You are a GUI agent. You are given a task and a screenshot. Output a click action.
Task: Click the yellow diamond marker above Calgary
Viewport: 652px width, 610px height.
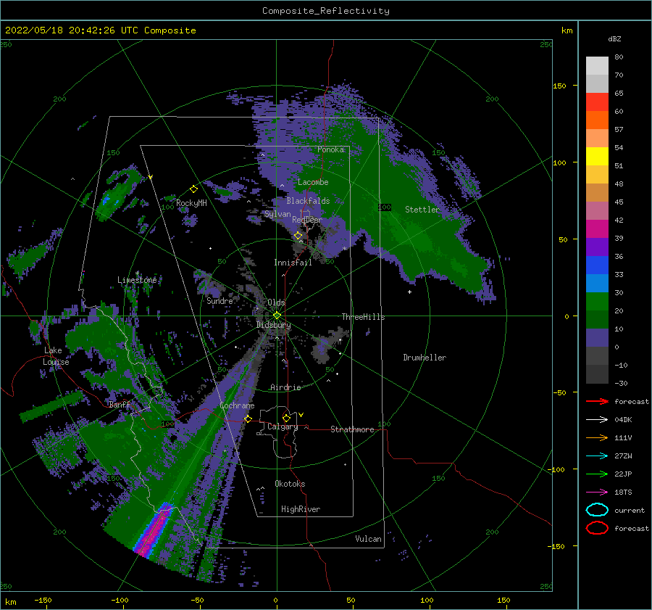(286, 418)
